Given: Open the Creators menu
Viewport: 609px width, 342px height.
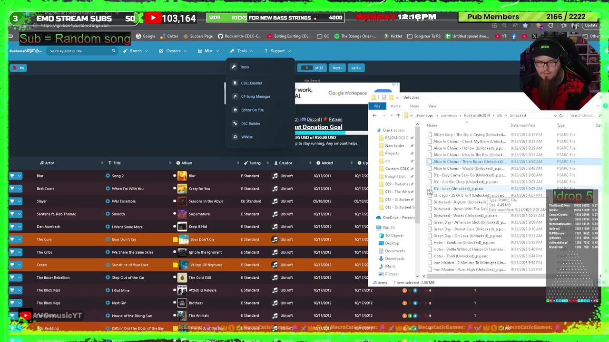Looking at the screenshot, I should 173,51.
